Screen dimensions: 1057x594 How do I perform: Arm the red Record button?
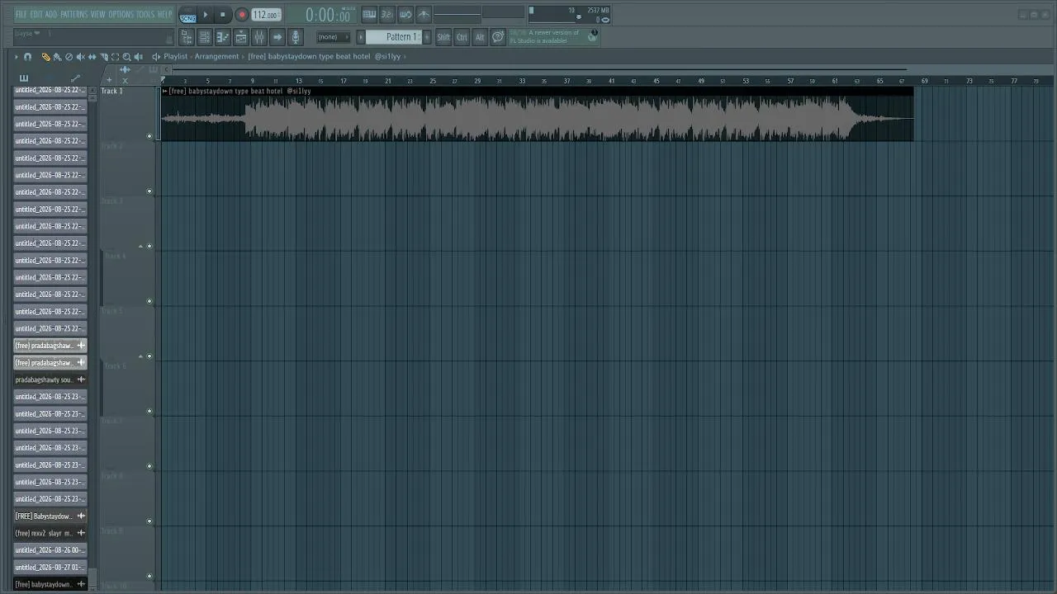tap(242, 15)
